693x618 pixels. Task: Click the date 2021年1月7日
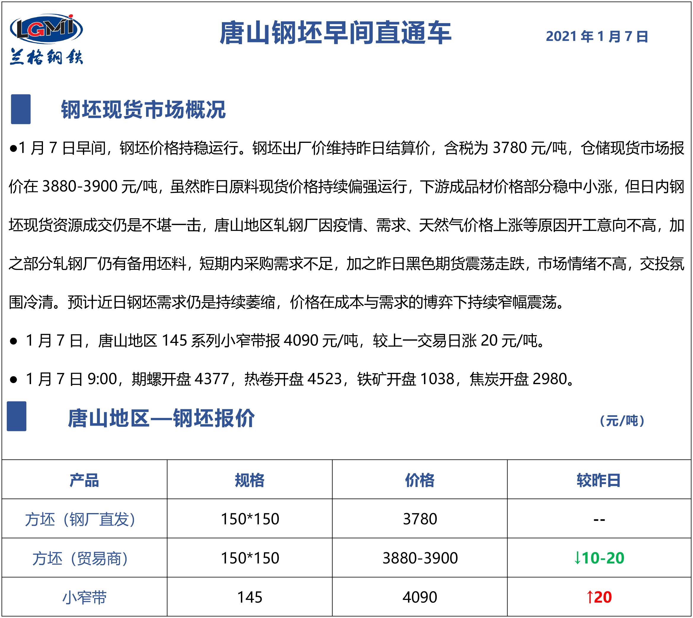[x=597, y=36]
